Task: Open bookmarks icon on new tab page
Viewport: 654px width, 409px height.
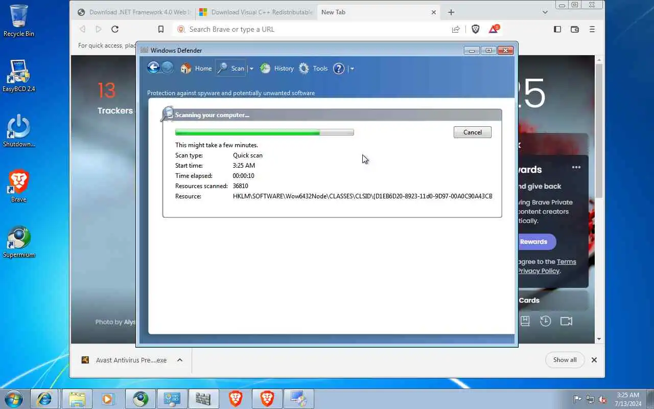Action: click(x=525, y=321)
